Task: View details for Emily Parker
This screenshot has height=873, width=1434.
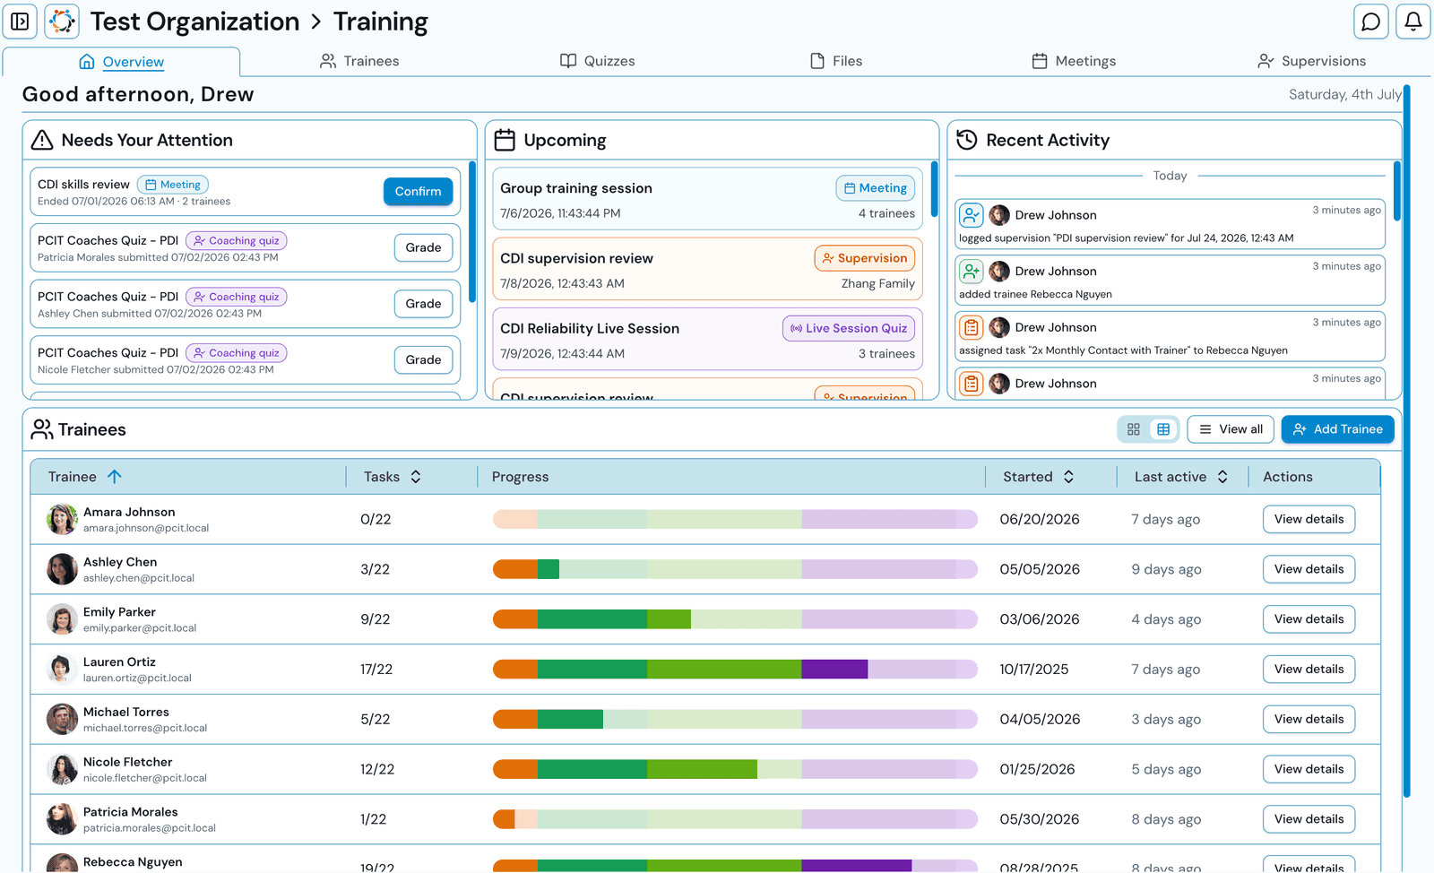Action: tap(1309, 619)
